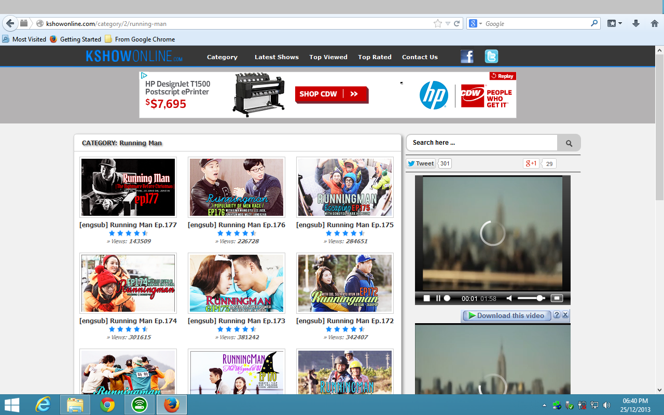Click the Firefox icon in taskbar
Image resolution: width=664 pixels, height=415 pixels.
pos(172,405)
